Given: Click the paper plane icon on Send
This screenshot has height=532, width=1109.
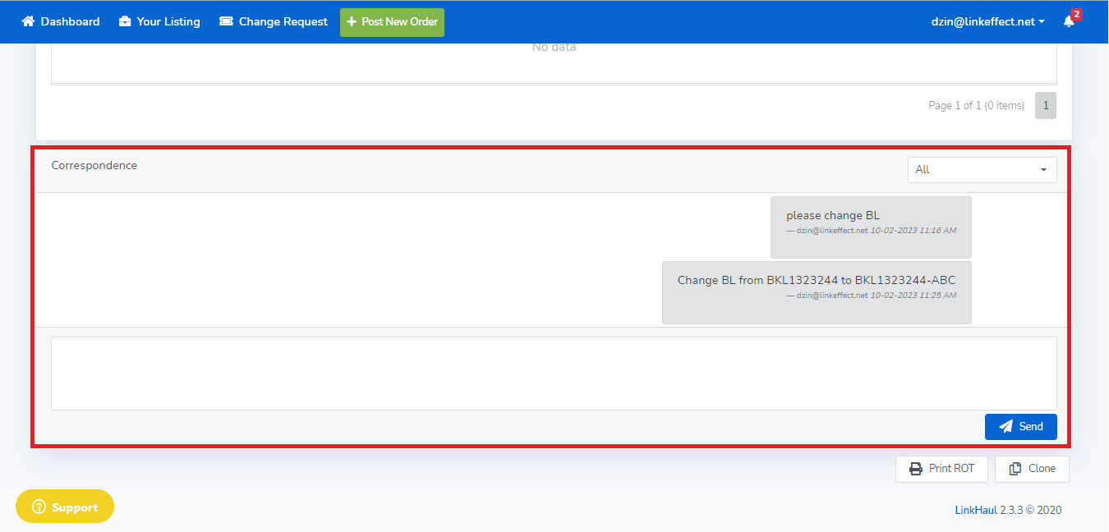Looking at the screenshot, I should [1005, 427].
